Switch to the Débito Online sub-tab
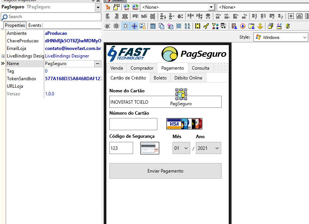The height and width of the screenshot is (224, 309). [x=188, y=78]
